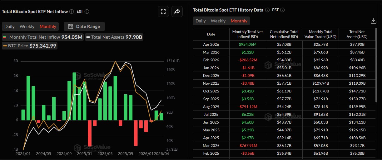This screenshot has width=382, height=160.
Task: Select the Monthly tab in the history data panel
Action: (x=239, y=21)
